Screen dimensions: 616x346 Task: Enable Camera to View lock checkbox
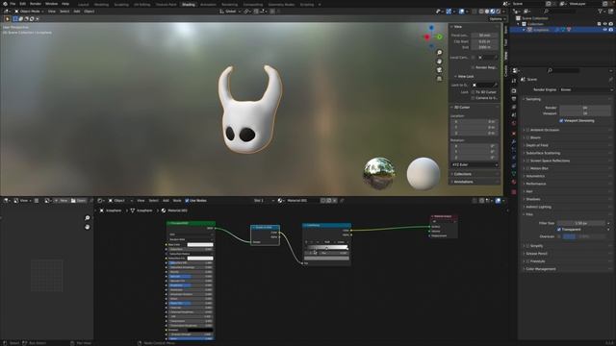(473, 98)
